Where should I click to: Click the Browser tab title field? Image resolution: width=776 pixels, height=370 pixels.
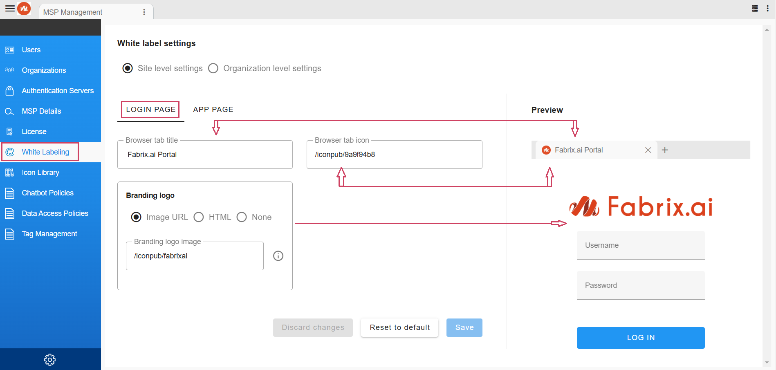205,155
